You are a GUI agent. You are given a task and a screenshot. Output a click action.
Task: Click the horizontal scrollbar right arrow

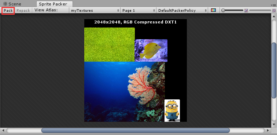tap(268, 130)
